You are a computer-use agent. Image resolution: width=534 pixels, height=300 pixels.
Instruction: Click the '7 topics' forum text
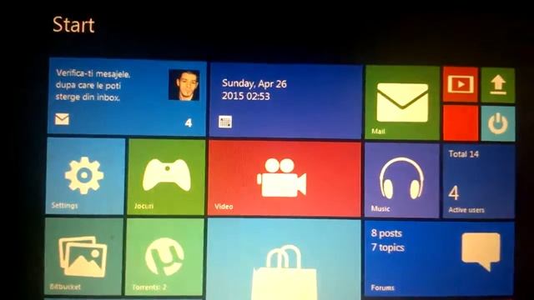coord(387,247)
